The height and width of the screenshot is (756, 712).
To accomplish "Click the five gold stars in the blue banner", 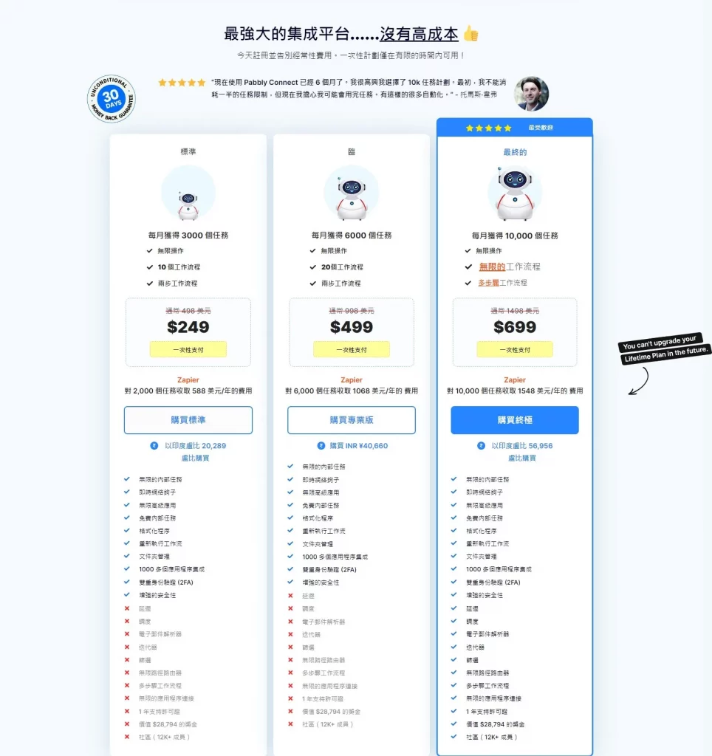I will tap(489, 128).
